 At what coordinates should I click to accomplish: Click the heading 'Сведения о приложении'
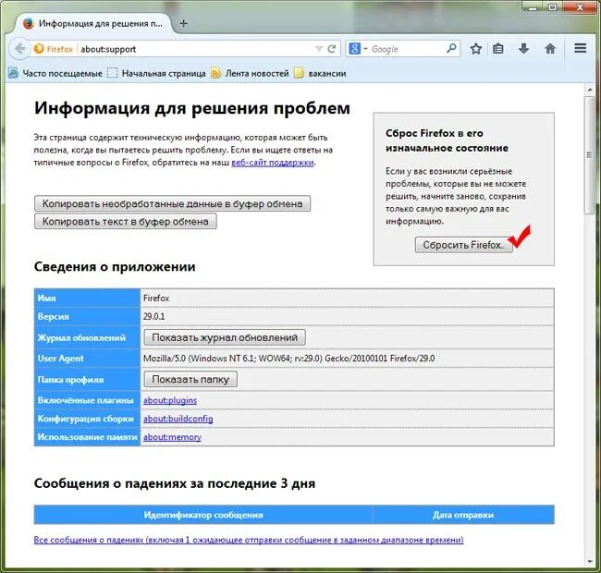pyautogui.click(x=115, y=266)
